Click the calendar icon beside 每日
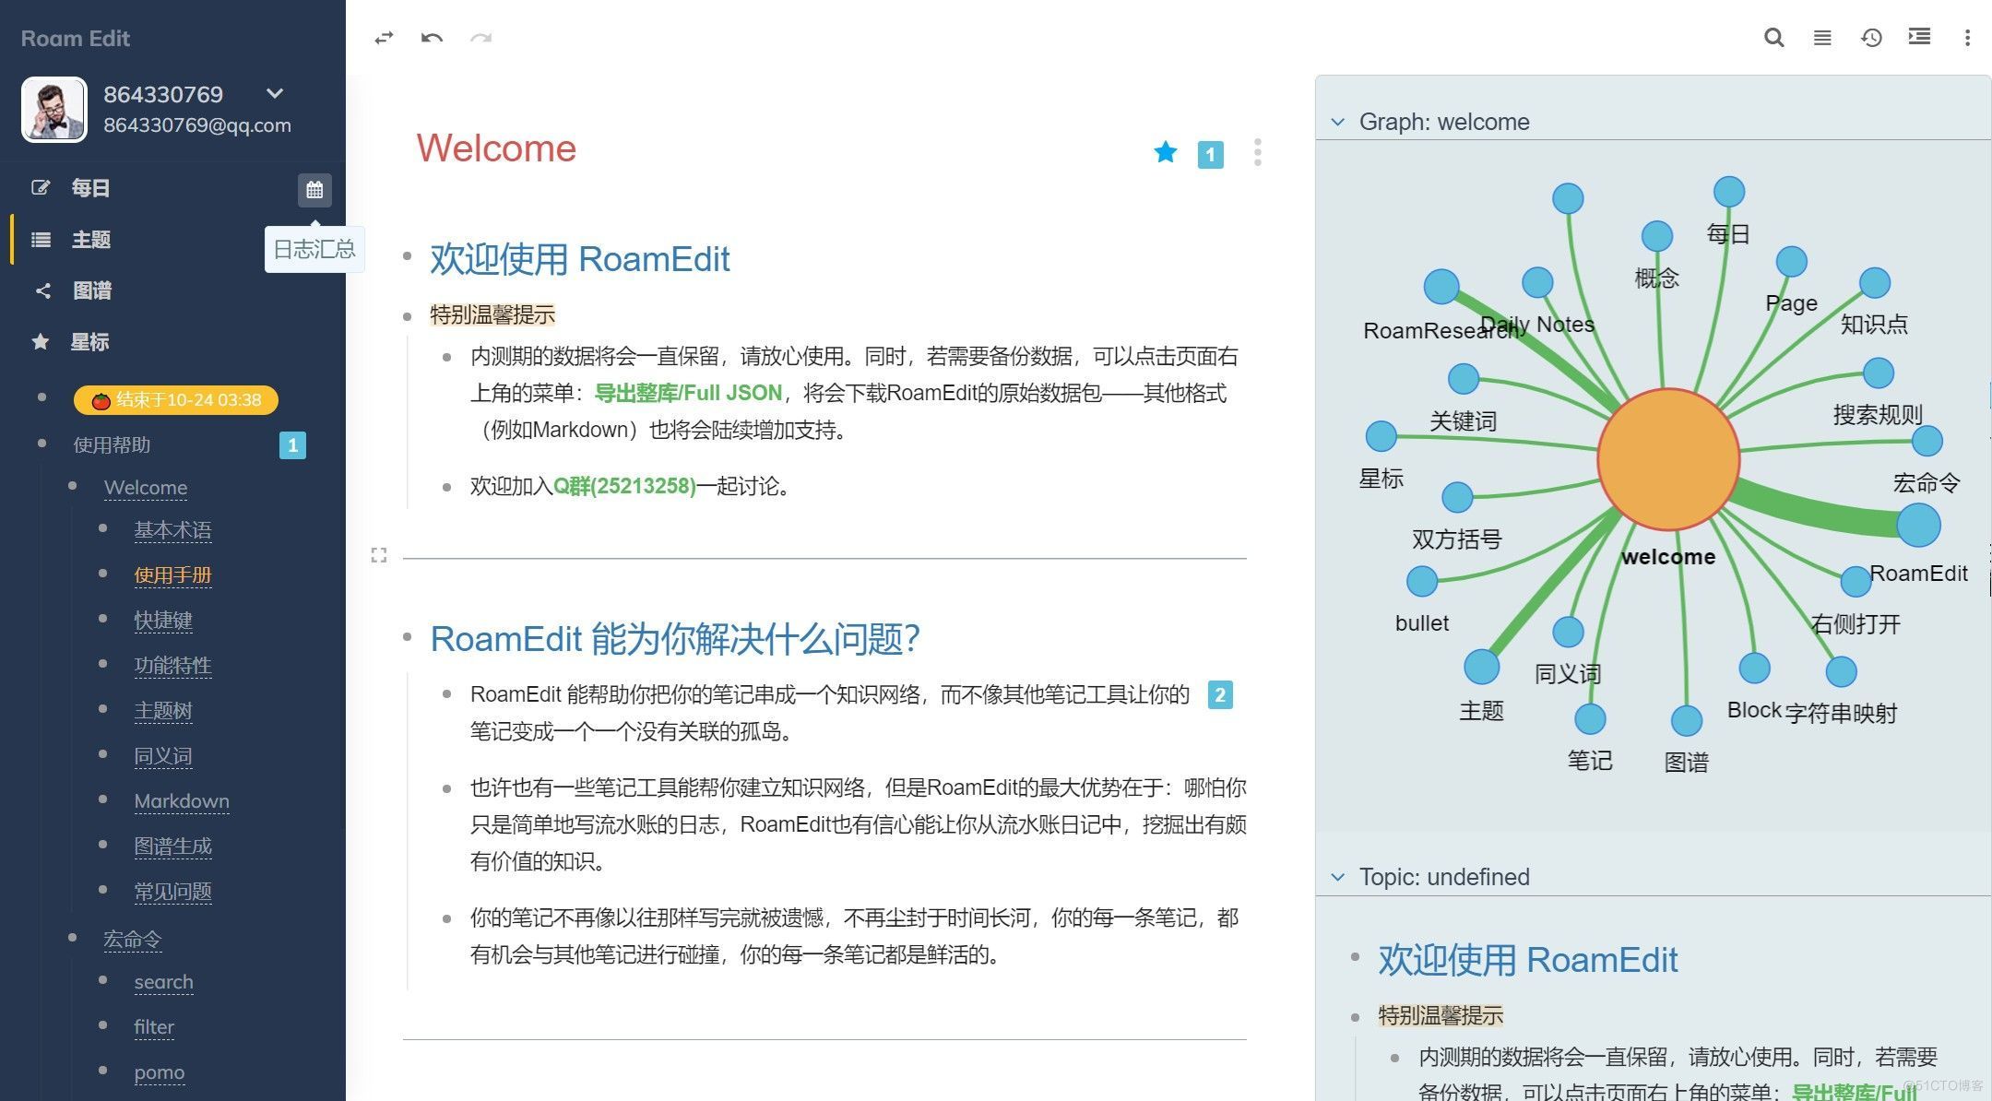Screen dimensions: 1992x1101 pos(314,190)
